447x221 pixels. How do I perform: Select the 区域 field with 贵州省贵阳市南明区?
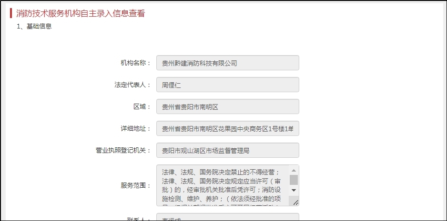[227, 106]
